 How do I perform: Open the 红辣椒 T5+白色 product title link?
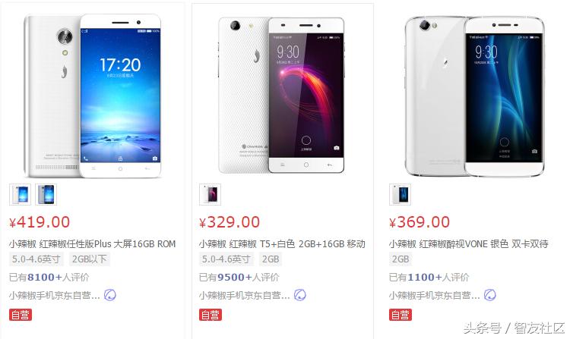click(x=282, y=244)
